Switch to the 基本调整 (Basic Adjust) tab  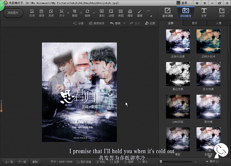[168, 13]
